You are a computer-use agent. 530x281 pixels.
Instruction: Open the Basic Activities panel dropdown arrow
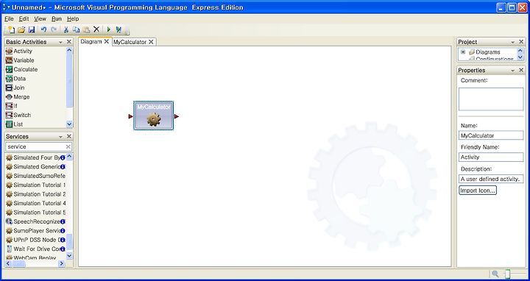61,42
